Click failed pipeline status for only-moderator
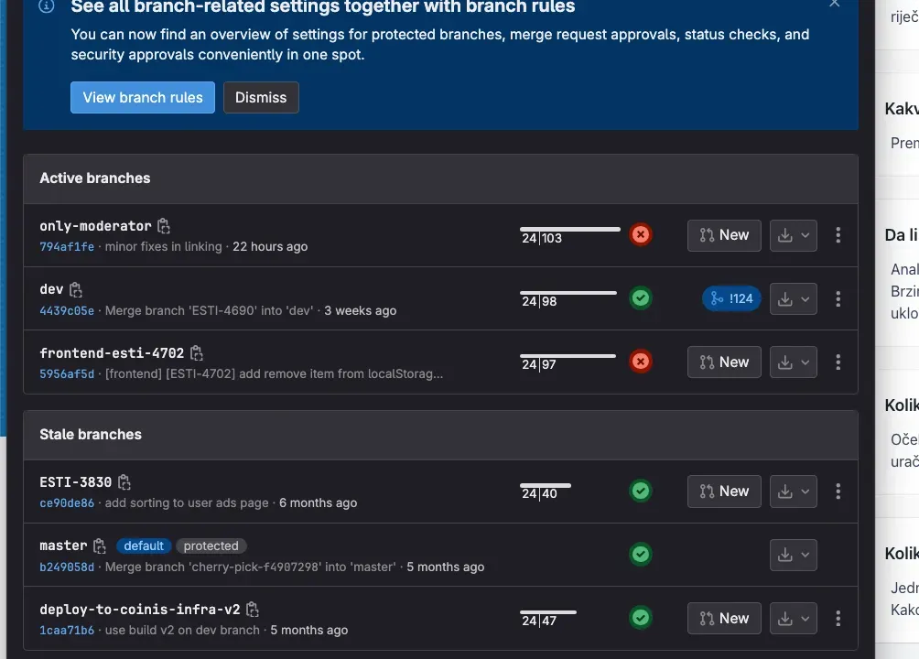 click(641, 235)
